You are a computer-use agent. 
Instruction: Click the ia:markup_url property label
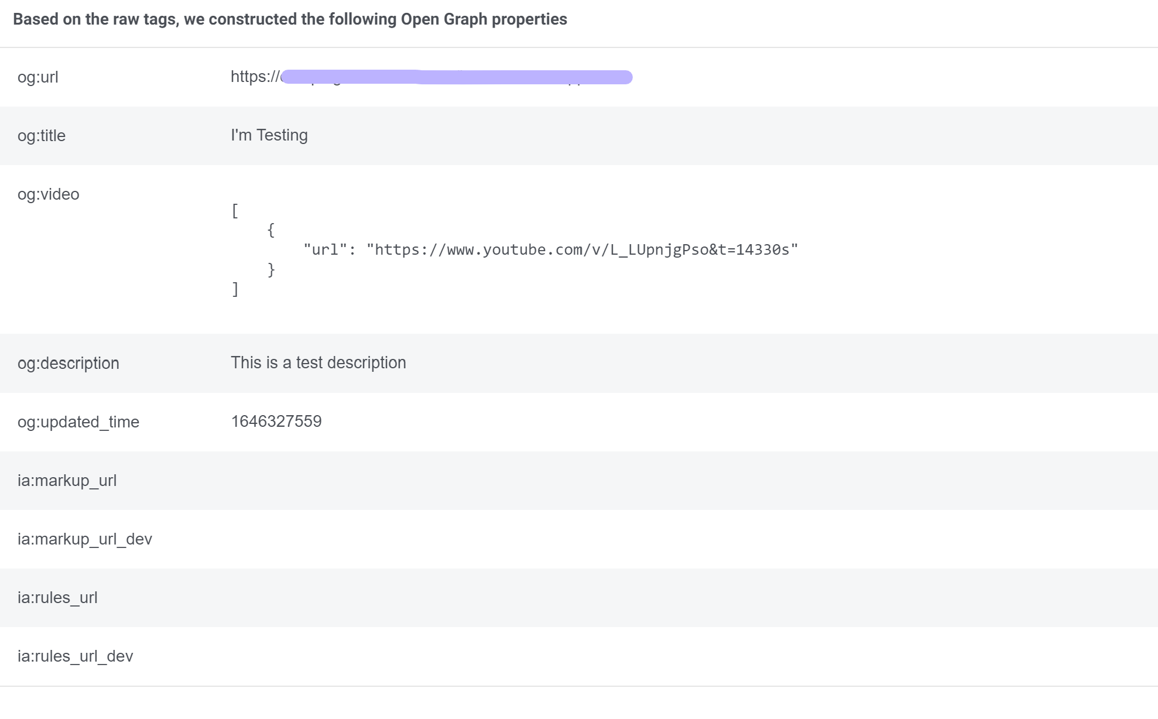point(67,481)
